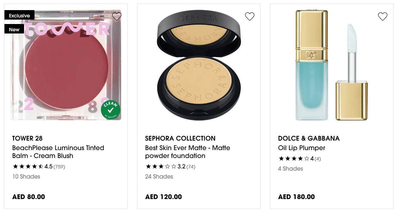Click the 3.2 star rating stars
Image resolution: width=396 pixels, height=212 pixels.
pyautogui.click(x=161, y=167)
